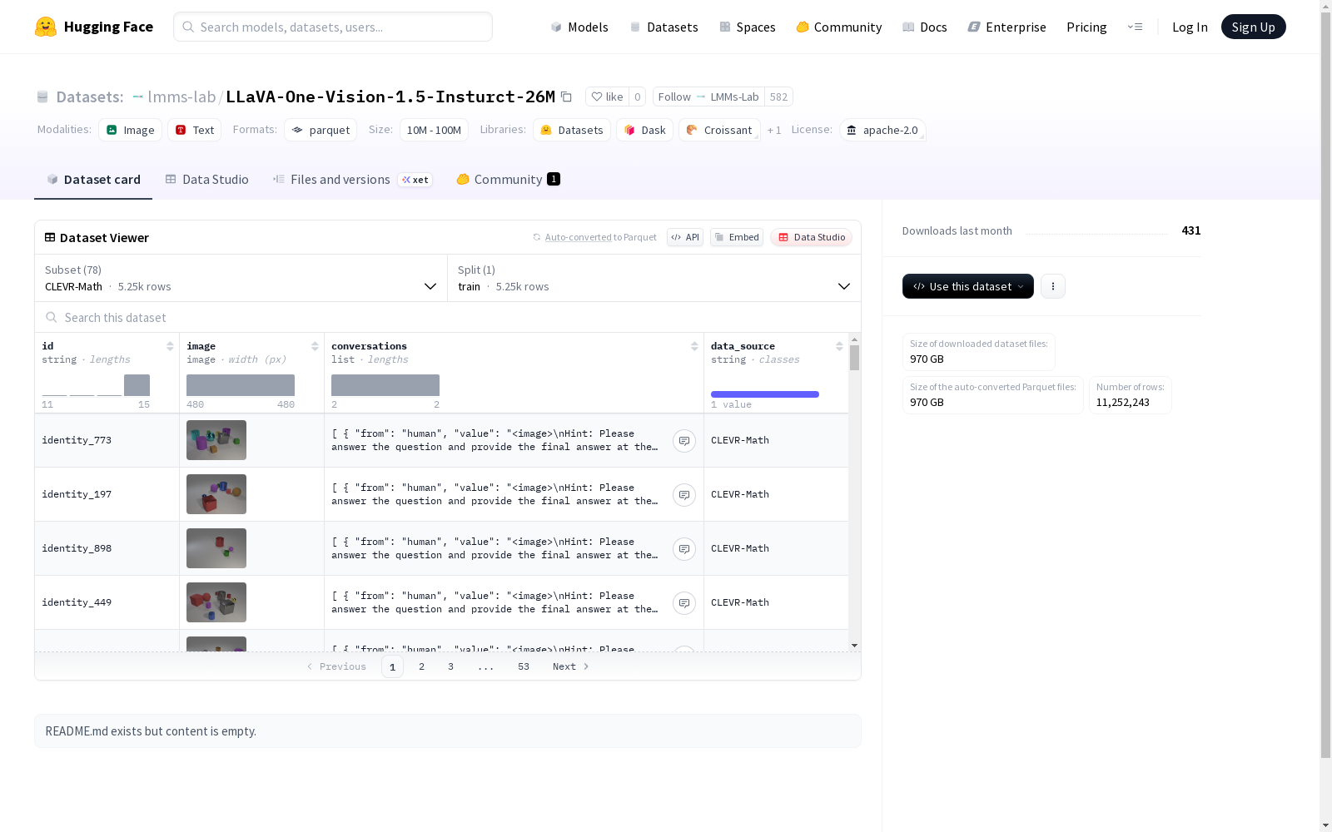Click the like heart button
This screenshot has width=1332, height=832.
[x=607, y=97]
